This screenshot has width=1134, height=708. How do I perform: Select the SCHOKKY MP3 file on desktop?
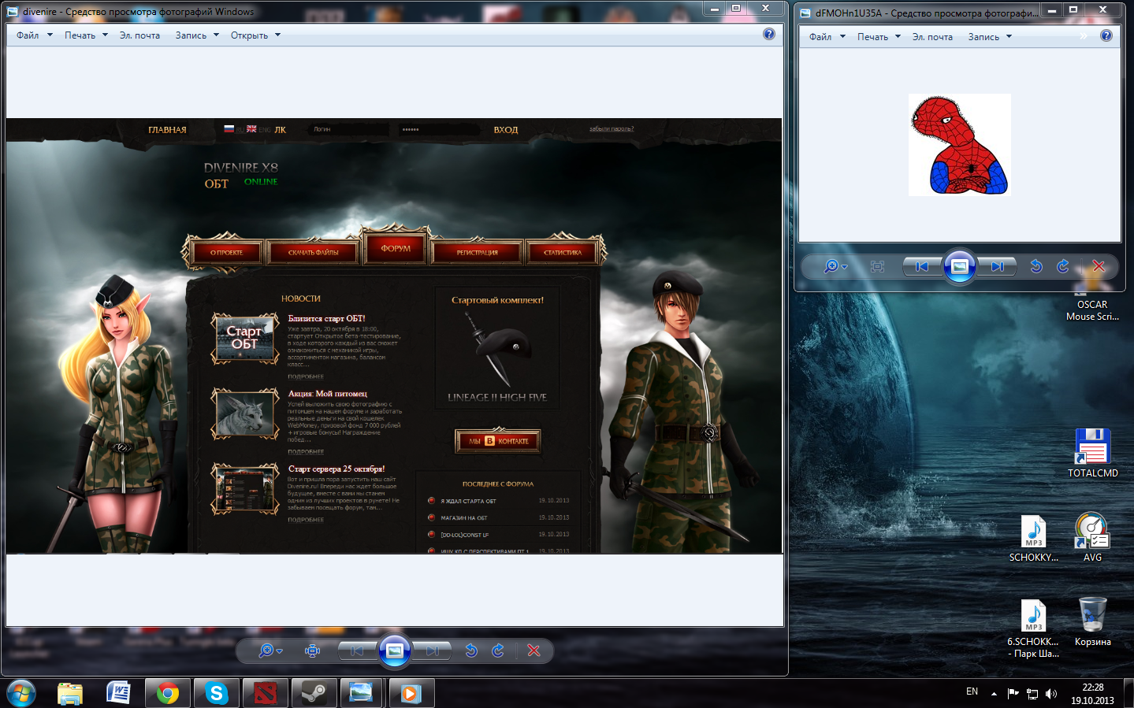tap(1034, 538)
